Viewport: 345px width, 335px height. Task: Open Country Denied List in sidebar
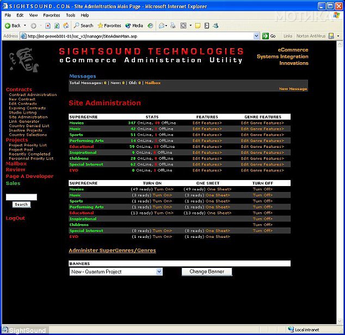coord(29,125)
